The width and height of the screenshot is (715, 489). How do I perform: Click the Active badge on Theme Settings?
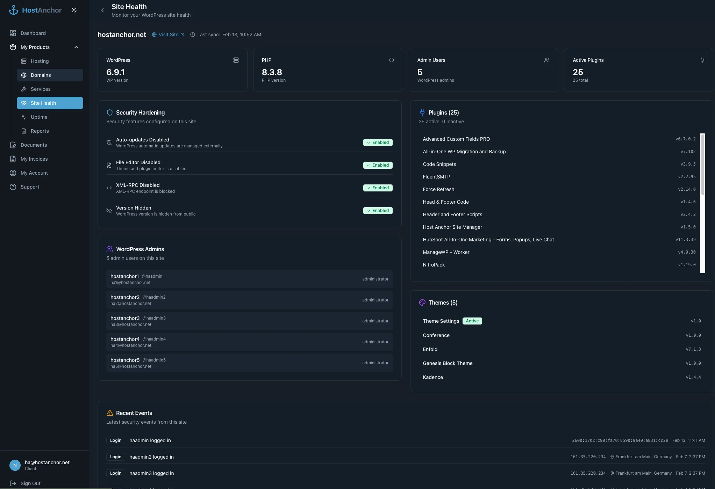tap(472, 321)
